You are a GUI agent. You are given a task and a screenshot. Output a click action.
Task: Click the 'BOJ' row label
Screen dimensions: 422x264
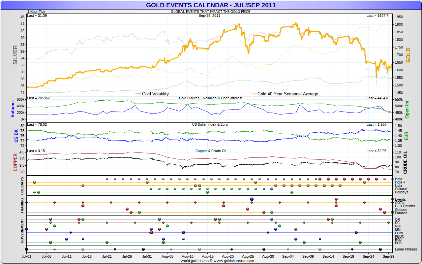pyautogui.click(x=398, y=240)
